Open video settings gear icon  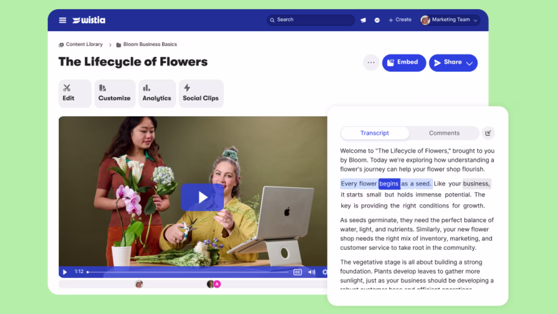click(x=325, y=272)
